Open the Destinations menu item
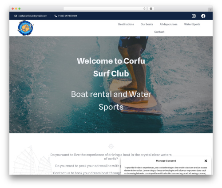 click(126, 24)
